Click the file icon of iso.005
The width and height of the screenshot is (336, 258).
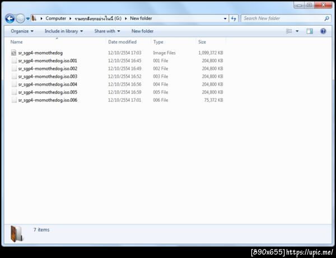14,92
